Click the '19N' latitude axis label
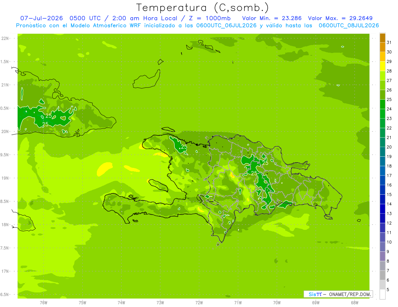This screenshot has width=398, height=307. tap(5, 178)
